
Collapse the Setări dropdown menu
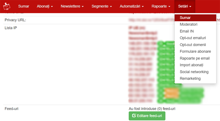click(185, 6)
